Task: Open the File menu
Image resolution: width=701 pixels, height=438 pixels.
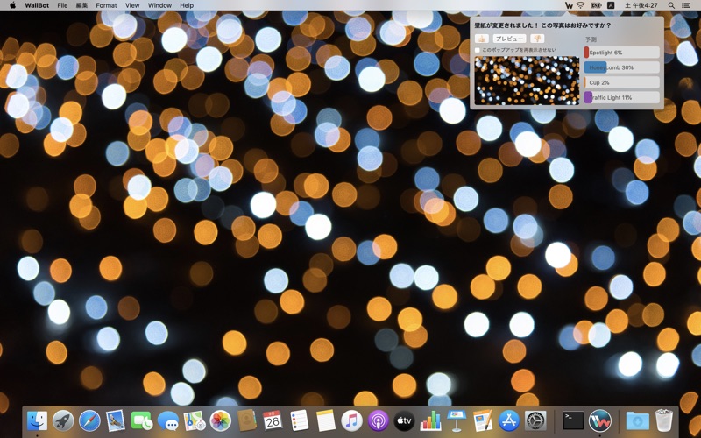Action: tap(62, 5)
